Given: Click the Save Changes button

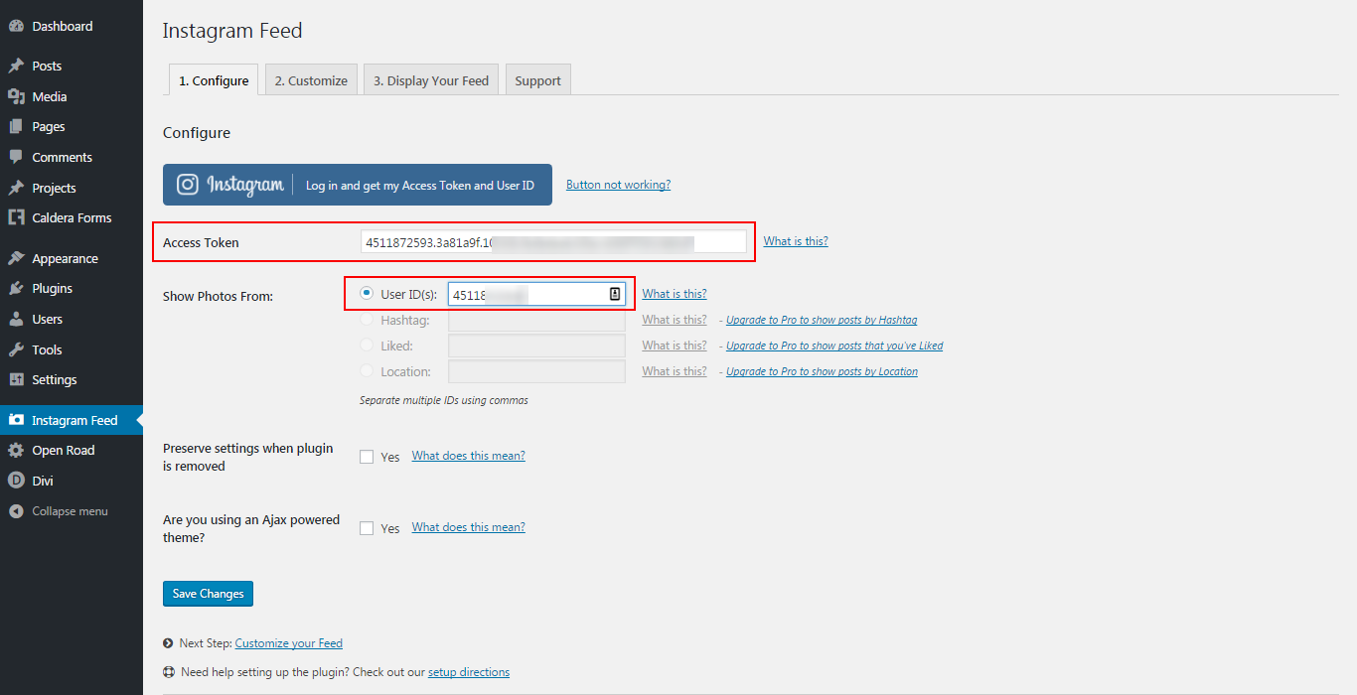Looking at the screenshot, I should [x=209, y=594].
